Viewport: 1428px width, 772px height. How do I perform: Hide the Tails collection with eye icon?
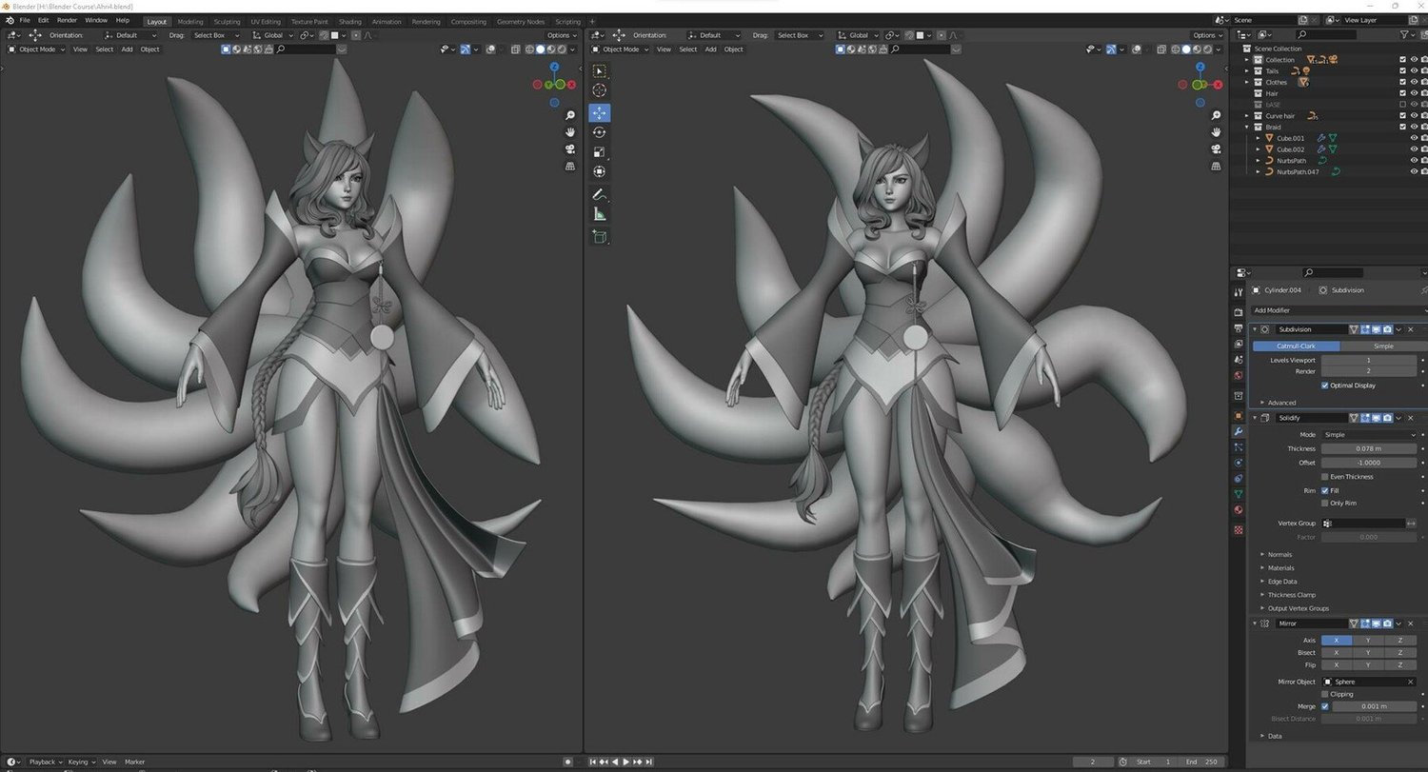coord(1414,70)
